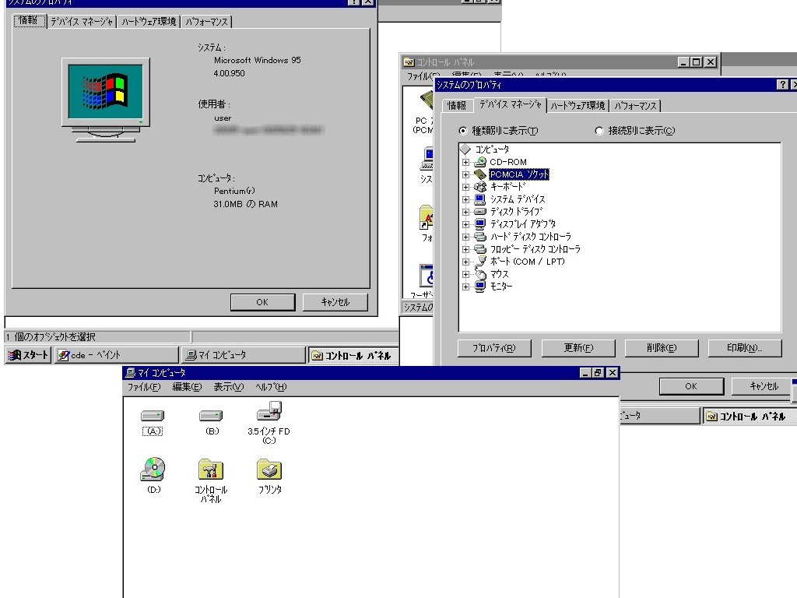The image size is (797, 598).
Task: Click the Windows 95 monitor logo image
Action: 106,100
